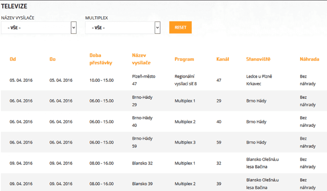The width and height of the screenshot is (327, 191).
Task: Click the TELEVIZE heading
Action: point(14,6)
